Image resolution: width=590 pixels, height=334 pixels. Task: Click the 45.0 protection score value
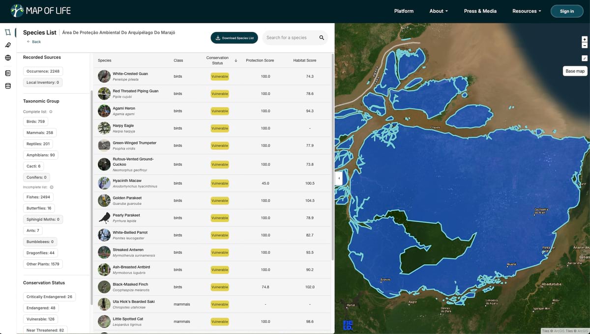pyautogui.click(x=265, y=183)
